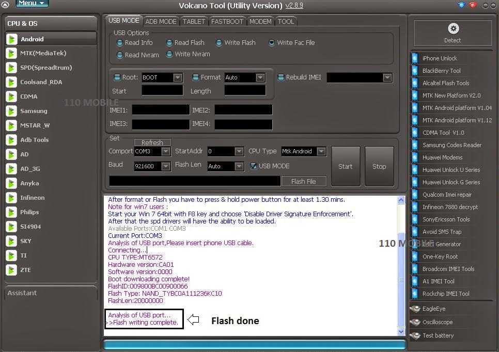
Task: Uncheck the USB MODE checkbox
Action: coord(253,166)
